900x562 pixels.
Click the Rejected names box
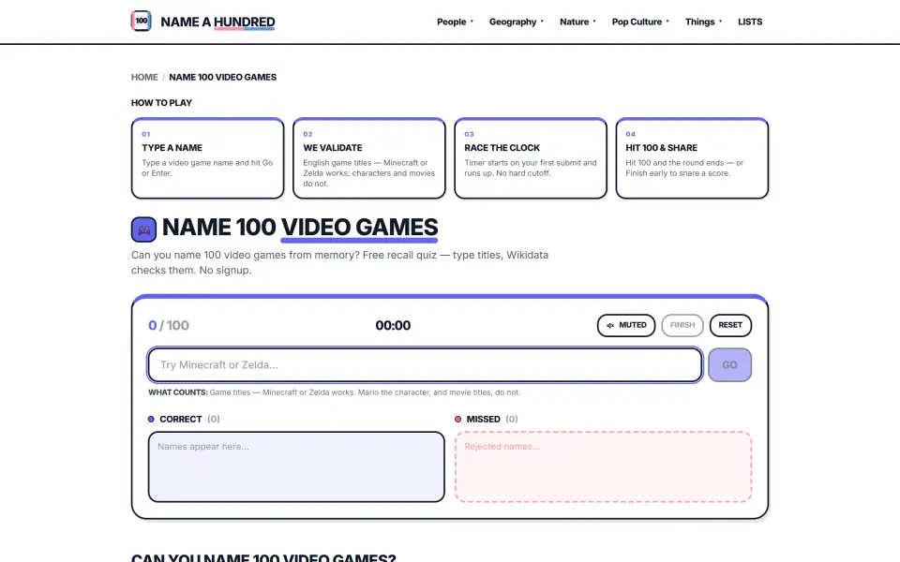(603, 466)
